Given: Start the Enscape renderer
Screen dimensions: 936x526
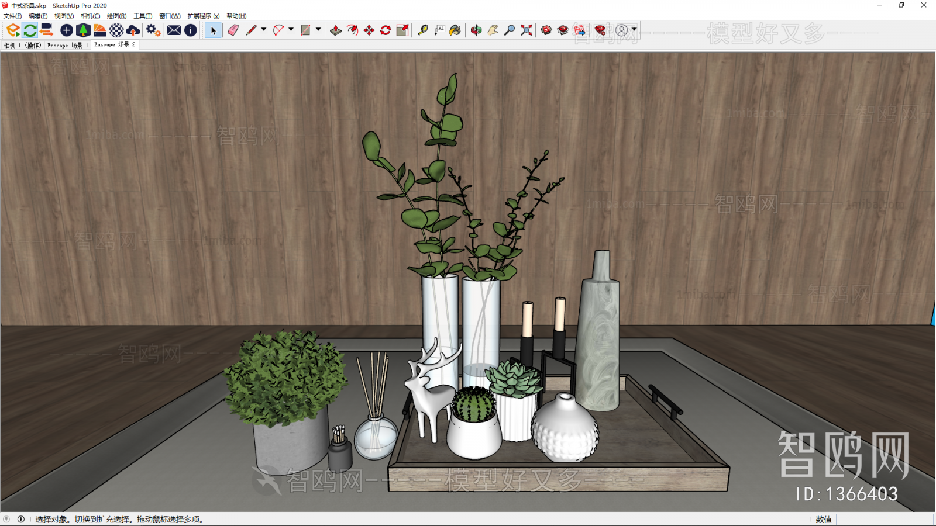Looking at the screenshot, I should coord(13,30).
